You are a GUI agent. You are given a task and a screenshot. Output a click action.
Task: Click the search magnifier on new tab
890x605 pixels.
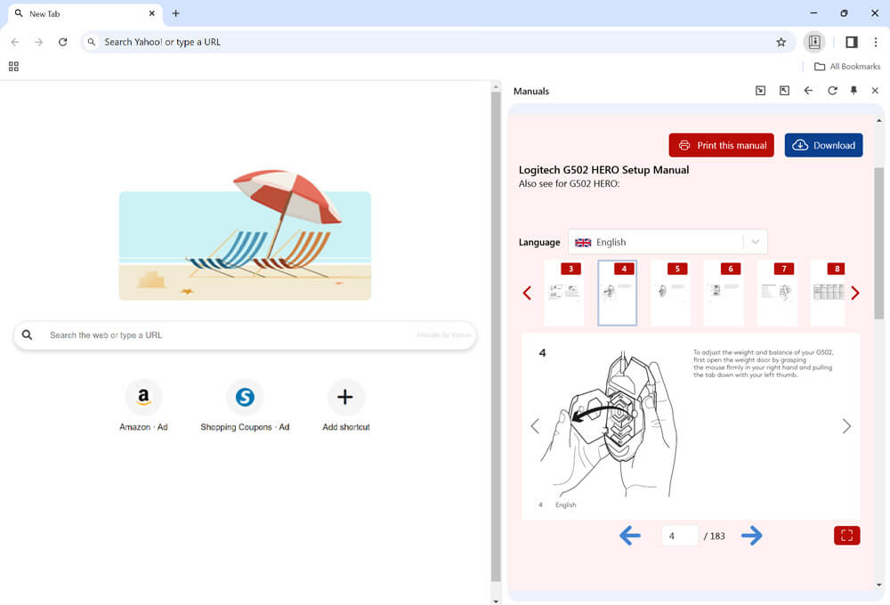pyautogui.click(x=27, y=335)
